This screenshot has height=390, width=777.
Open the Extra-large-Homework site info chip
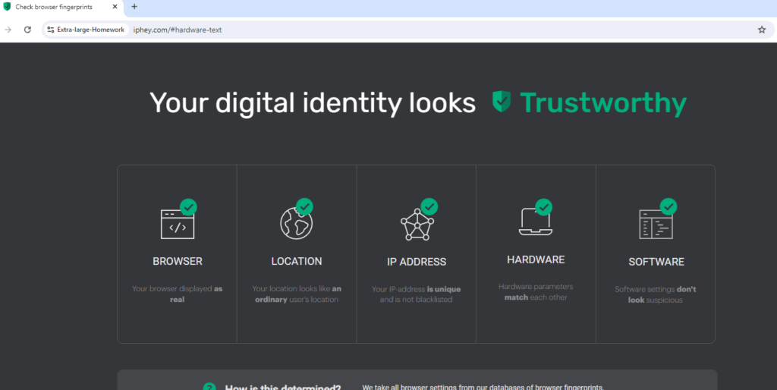point(85,30)
